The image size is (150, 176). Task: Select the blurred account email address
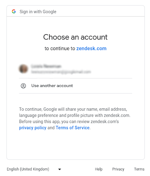click(x=61, y=72)
